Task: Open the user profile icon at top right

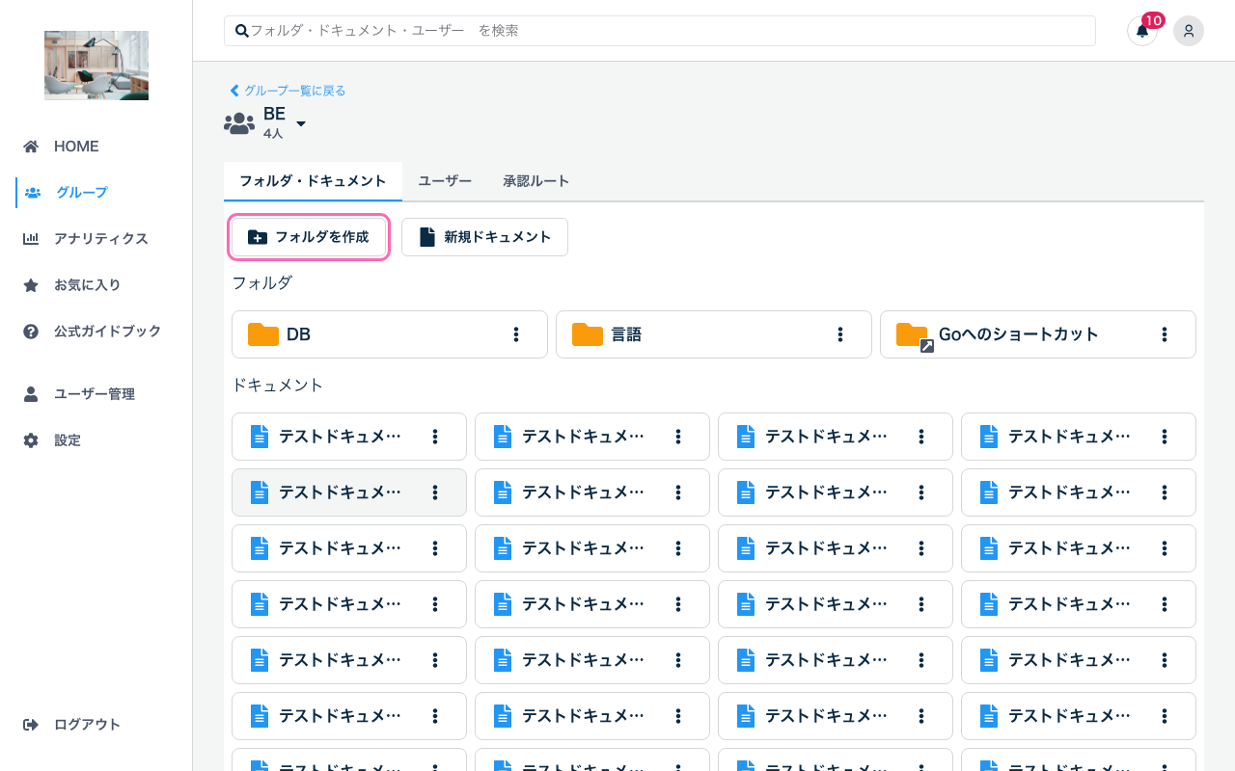Action: pos(1188,31)
